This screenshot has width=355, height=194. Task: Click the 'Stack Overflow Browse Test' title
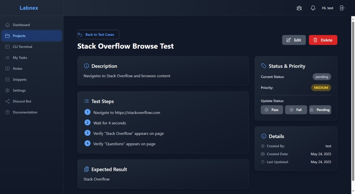coord(125,46)
